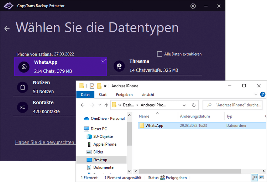Select OneDrive - Personal in navigation pane
The height and width of the screenshot is (182, 267).
pyautogui.click(x=104, y=119)
